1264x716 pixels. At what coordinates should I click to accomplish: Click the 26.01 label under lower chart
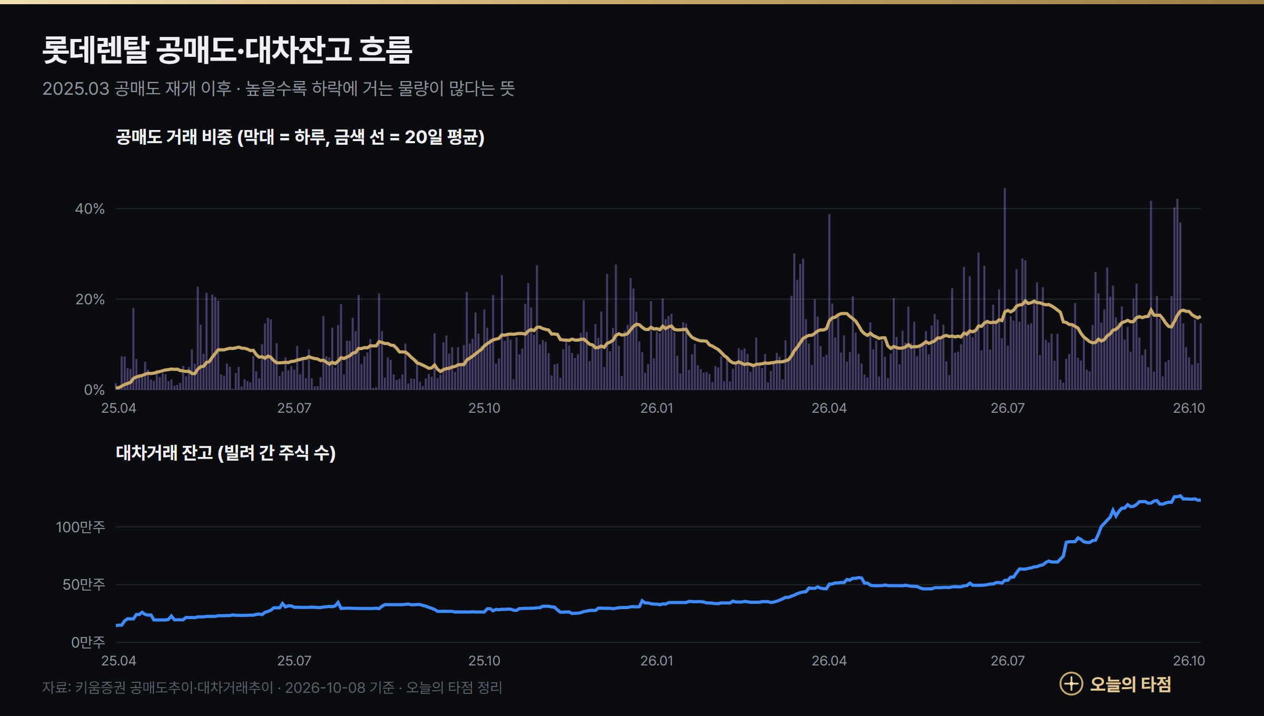pyautogui.click(x=657, y=661)
